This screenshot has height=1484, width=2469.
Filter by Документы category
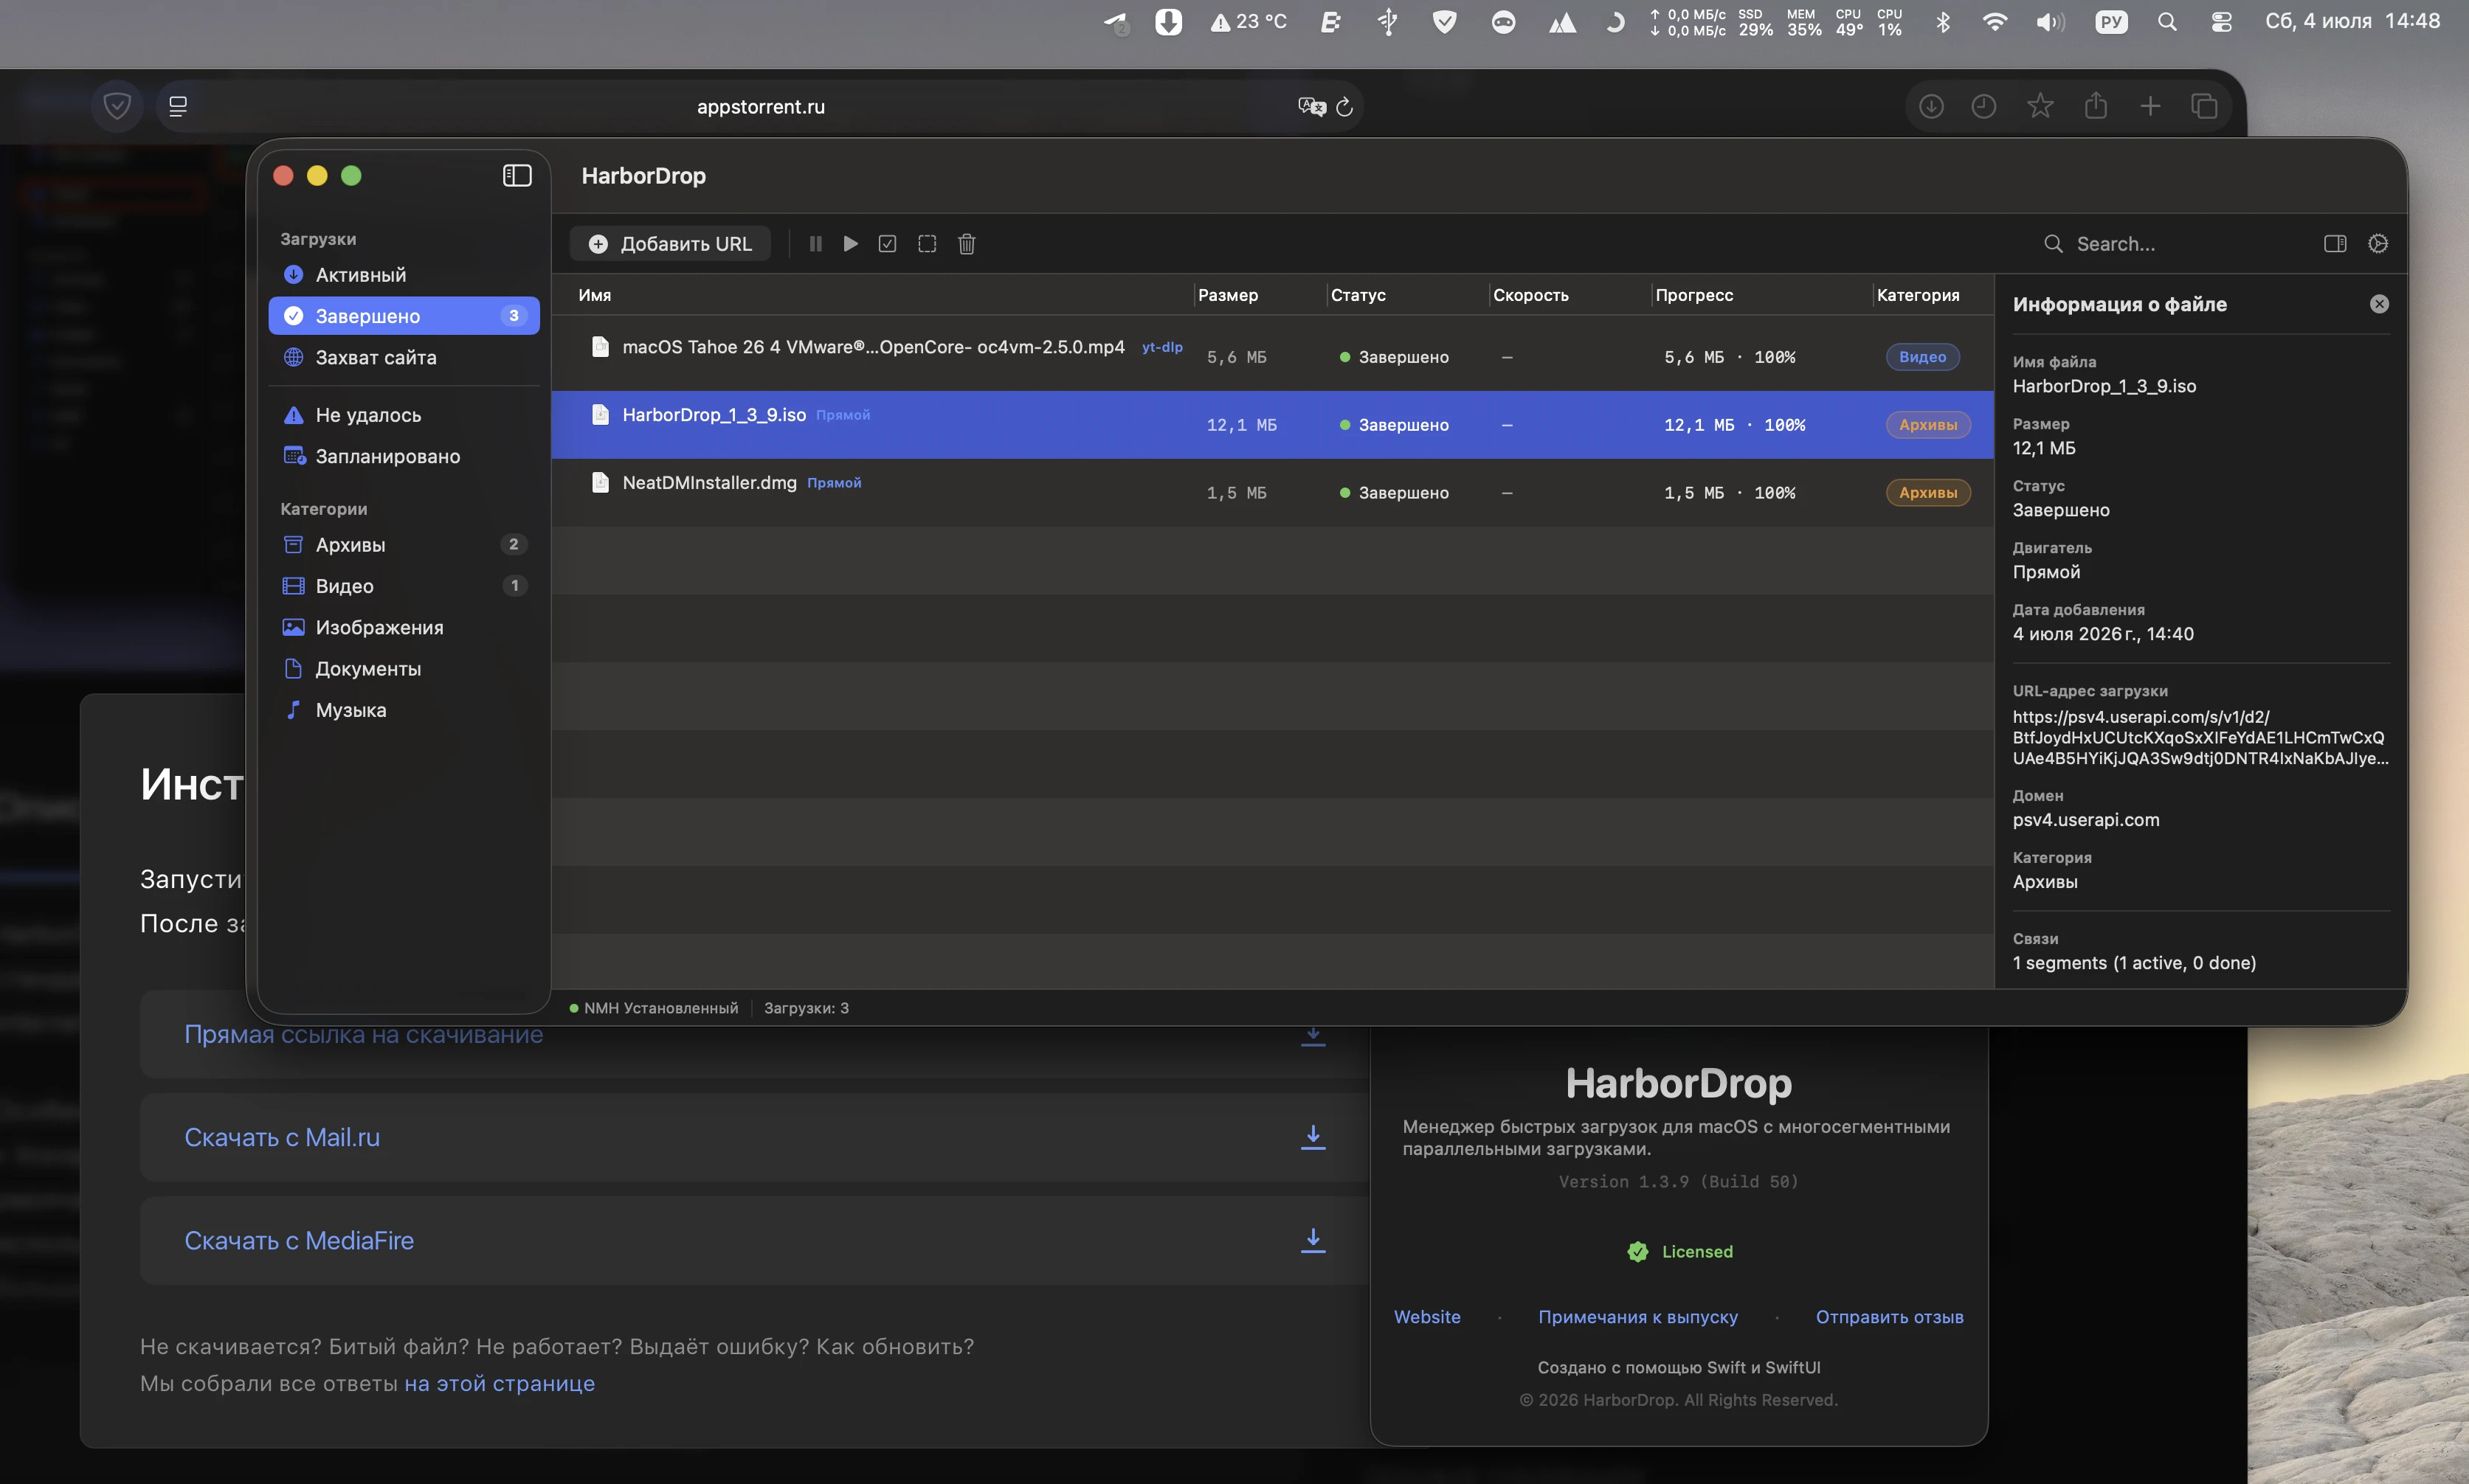404,668
